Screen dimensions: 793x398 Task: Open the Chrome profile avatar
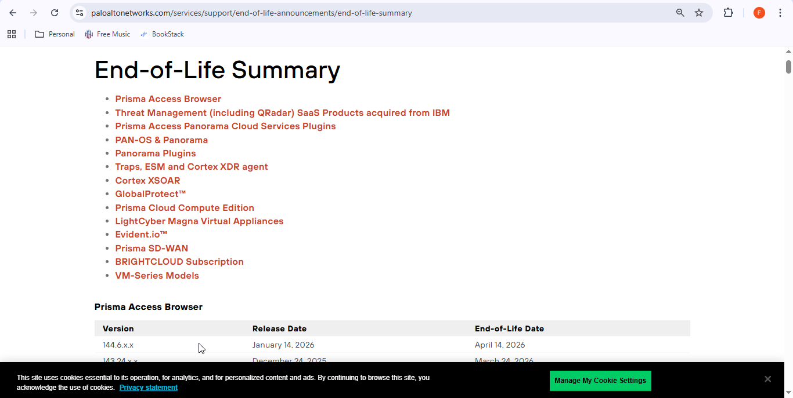pos(759,13)
